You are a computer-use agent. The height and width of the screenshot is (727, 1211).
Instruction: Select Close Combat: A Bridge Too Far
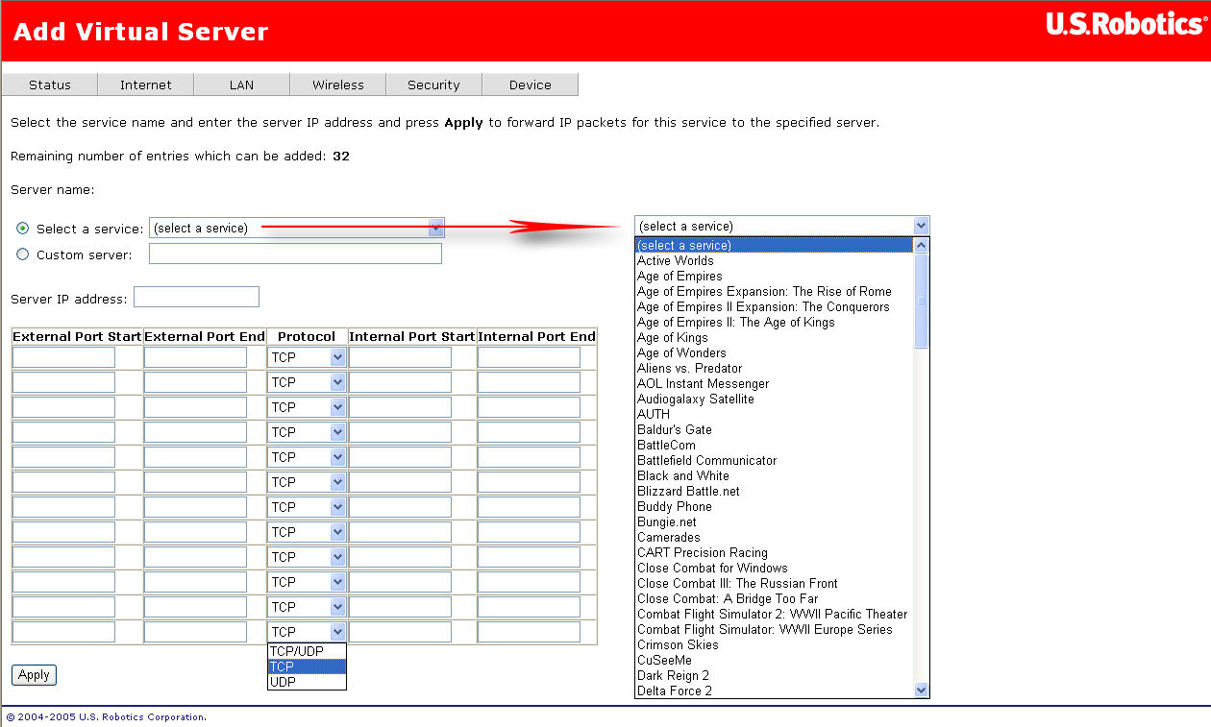click(775, 598)
